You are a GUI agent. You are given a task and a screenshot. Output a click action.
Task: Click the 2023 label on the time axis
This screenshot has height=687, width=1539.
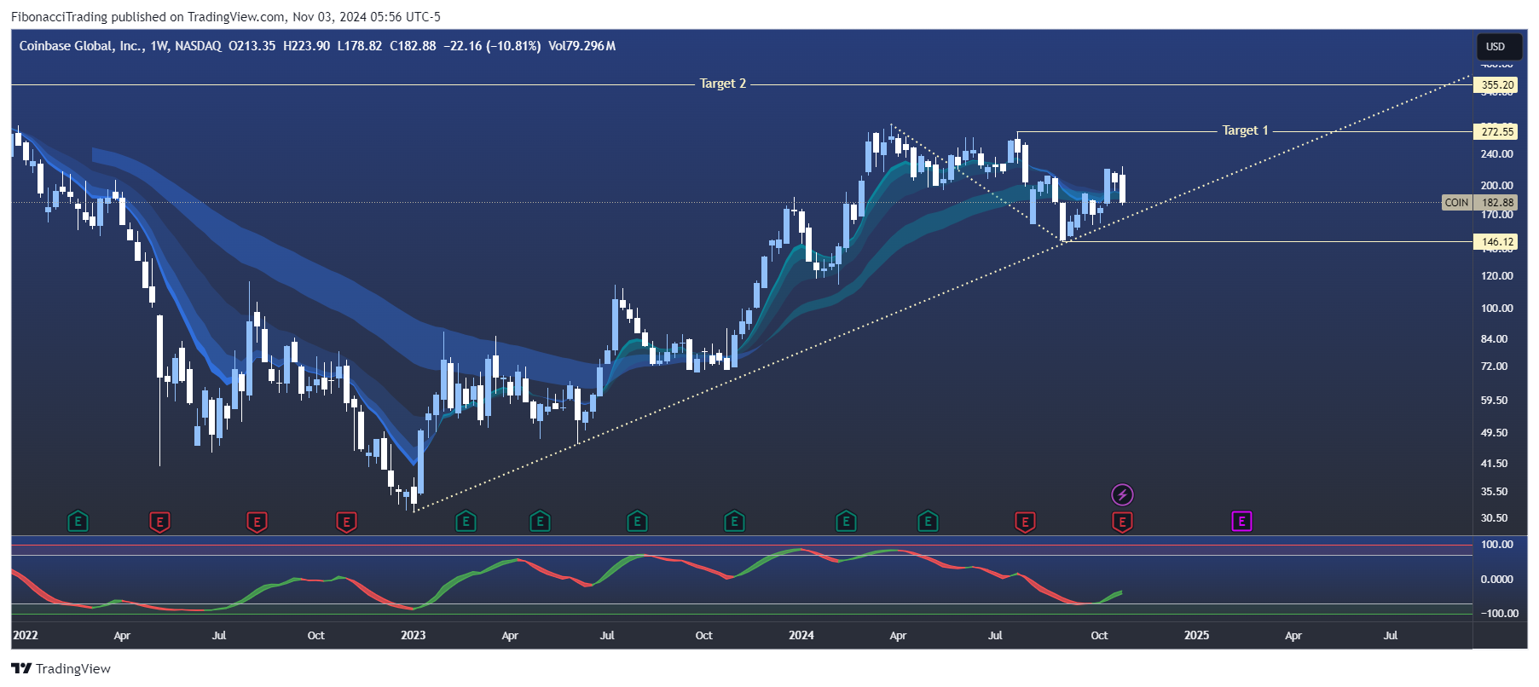413,635
